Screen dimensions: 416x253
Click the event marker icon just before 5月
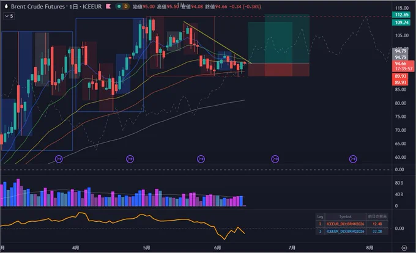tap(130, 159)
